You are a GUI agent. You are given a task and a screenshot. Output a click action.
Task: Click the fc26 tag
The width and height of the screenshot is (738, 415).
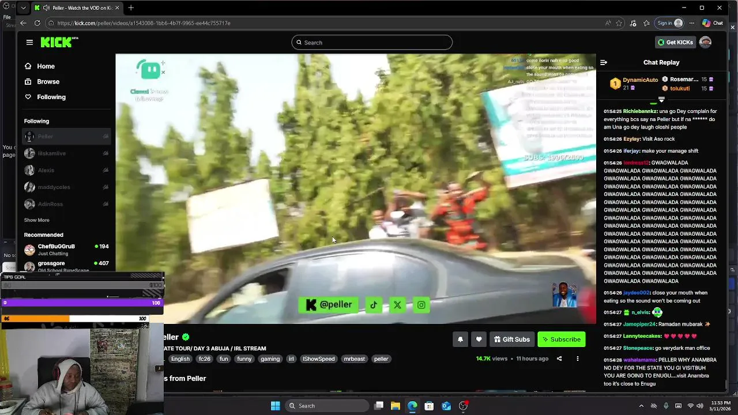[205, 359]
